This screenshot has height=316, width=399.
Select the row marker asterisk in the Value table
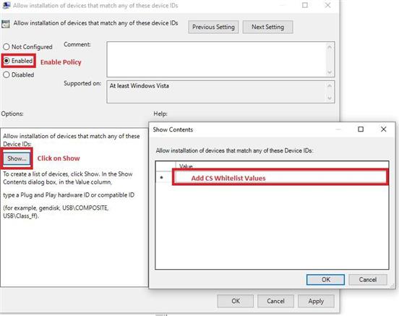(x=161, y=177)
